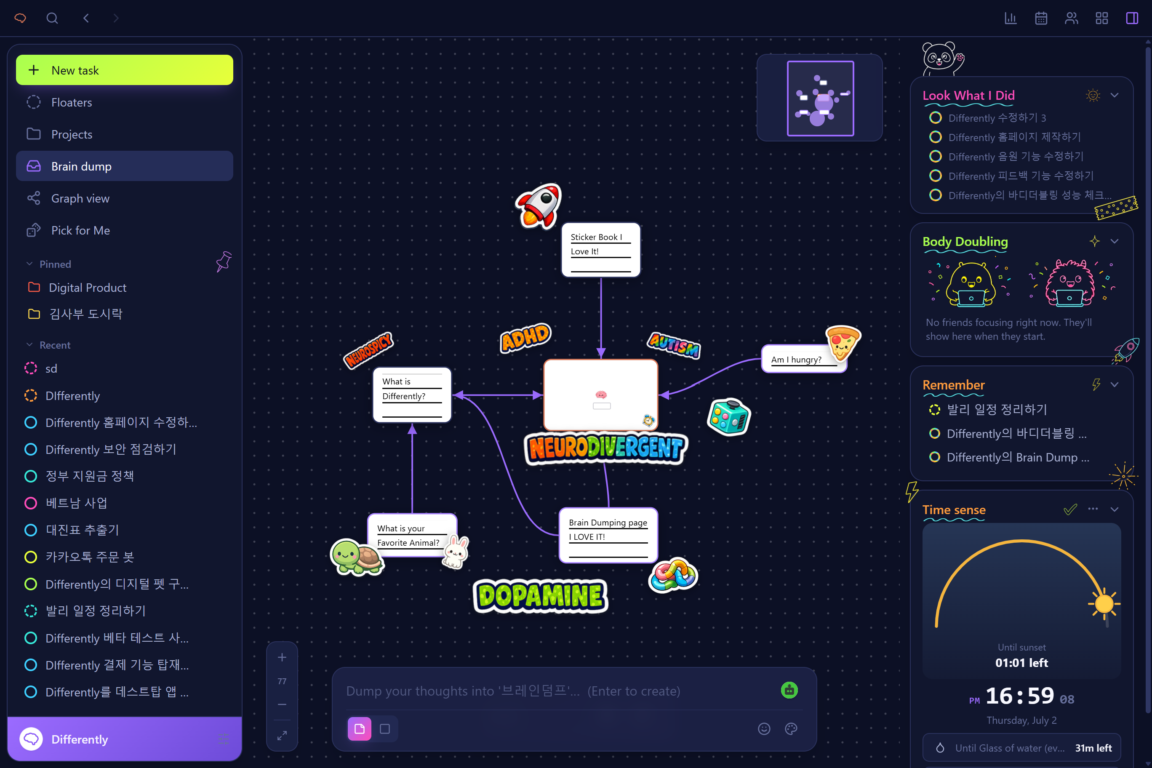The image size is (1152, 768).
Task: Open the Am I hungry? note
Action: coord(803,359)
